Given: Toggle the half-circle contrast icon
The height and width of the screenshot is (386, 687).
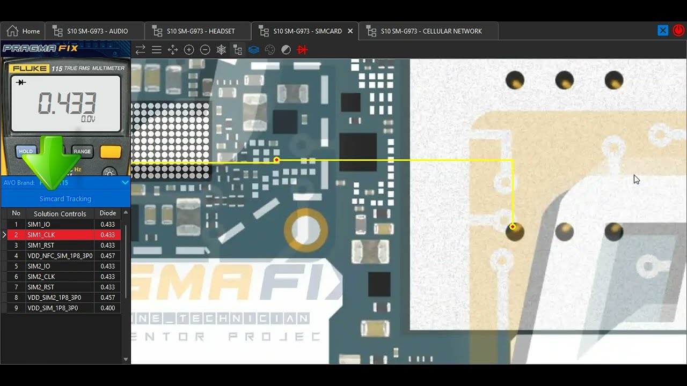Looking at the screenshot, I should pos(286,50).
